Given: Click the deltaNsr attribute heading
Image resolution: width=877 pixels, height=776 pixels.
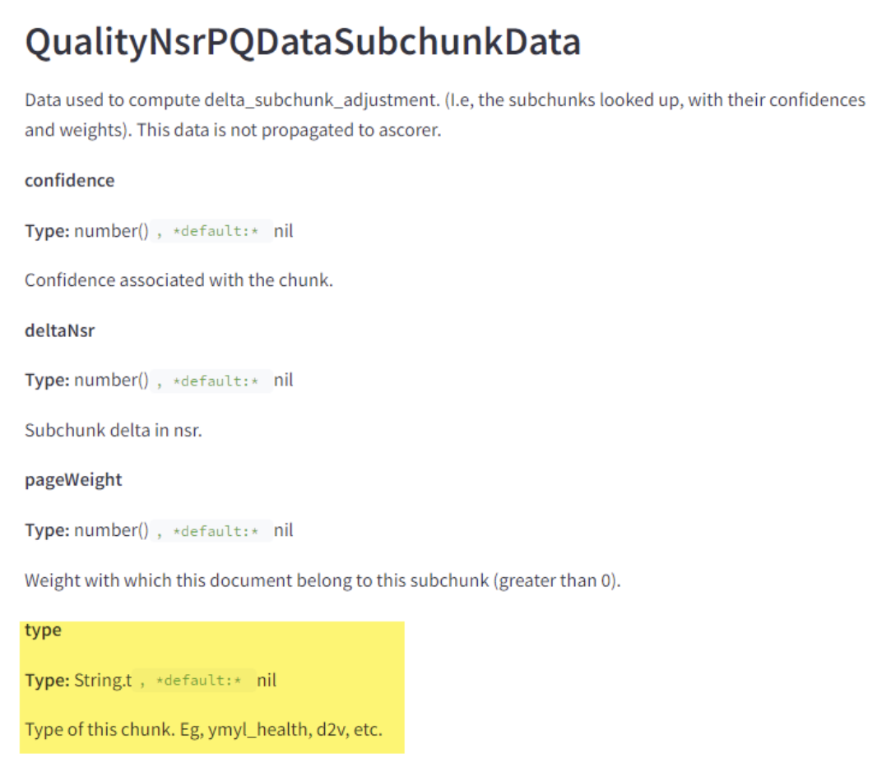Looking at the screenshot, I should tap(59, 330).
